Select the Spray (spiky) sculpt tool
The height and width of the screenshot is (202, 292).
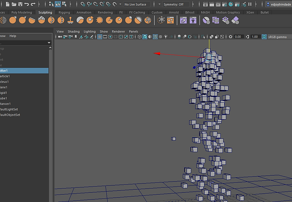[x=99, y=20]
